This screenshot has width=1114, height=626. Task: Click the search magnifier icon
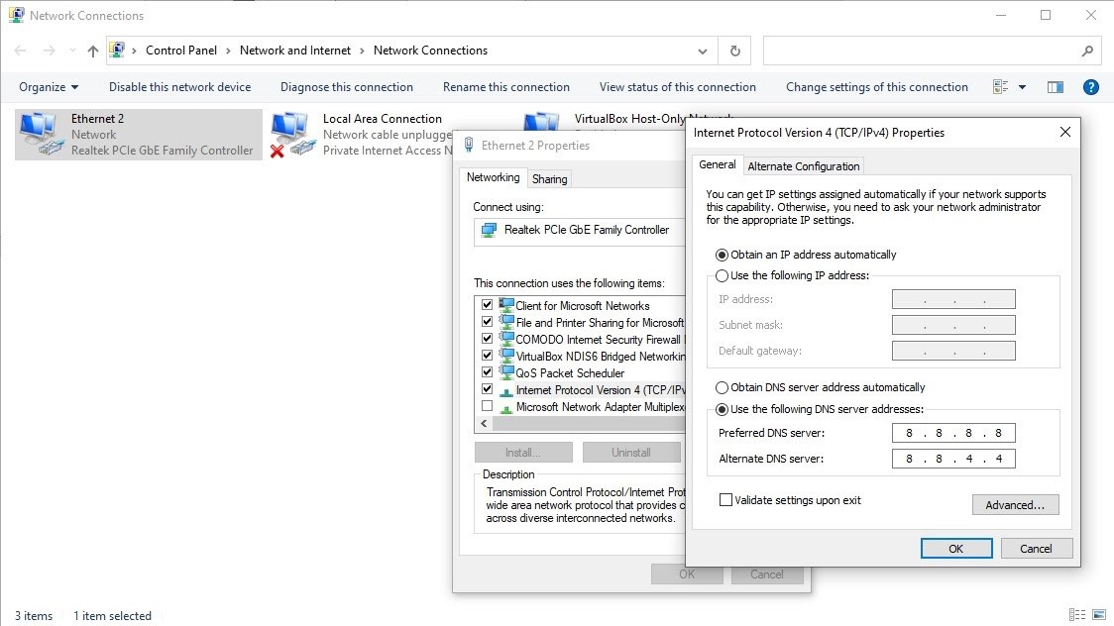[1087, 51]
